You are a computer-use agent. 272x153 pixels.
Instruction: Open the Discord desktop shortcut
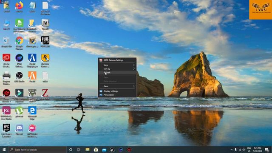pyautogui.click(x=19, y=130)
